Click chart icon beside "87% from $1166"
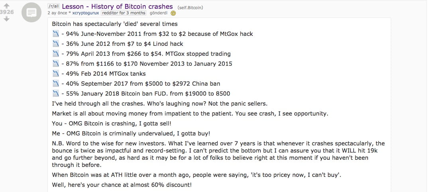This screenshot has height=192, width=435. click(56, 64)
